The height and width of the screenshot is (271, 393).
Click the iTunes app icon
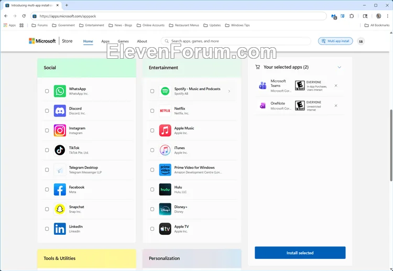165,150
